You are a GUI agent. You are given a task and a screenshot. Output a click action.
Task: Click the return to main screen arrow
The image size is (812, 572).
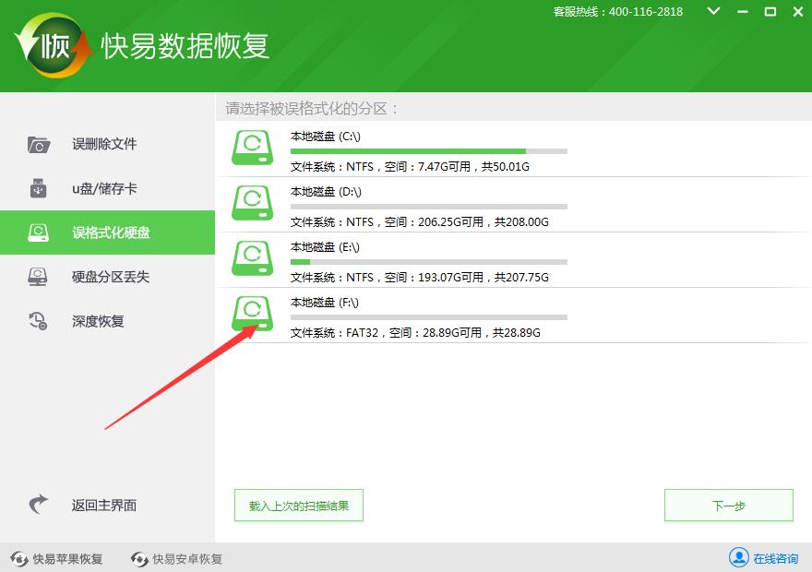coord(38,505)
